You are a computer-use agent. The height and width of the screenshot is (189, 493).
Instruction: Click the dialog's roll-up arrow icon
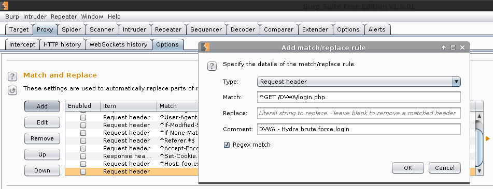pyautogui.click(x=444, y=48)
